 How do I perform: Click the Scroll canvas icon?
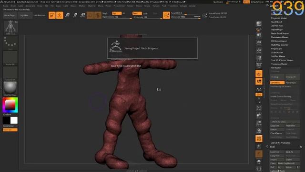pyautogui.click(x=259, y=35)
